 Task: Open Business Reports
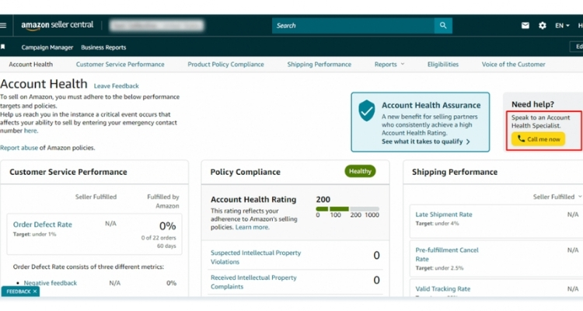pos(103,47)
